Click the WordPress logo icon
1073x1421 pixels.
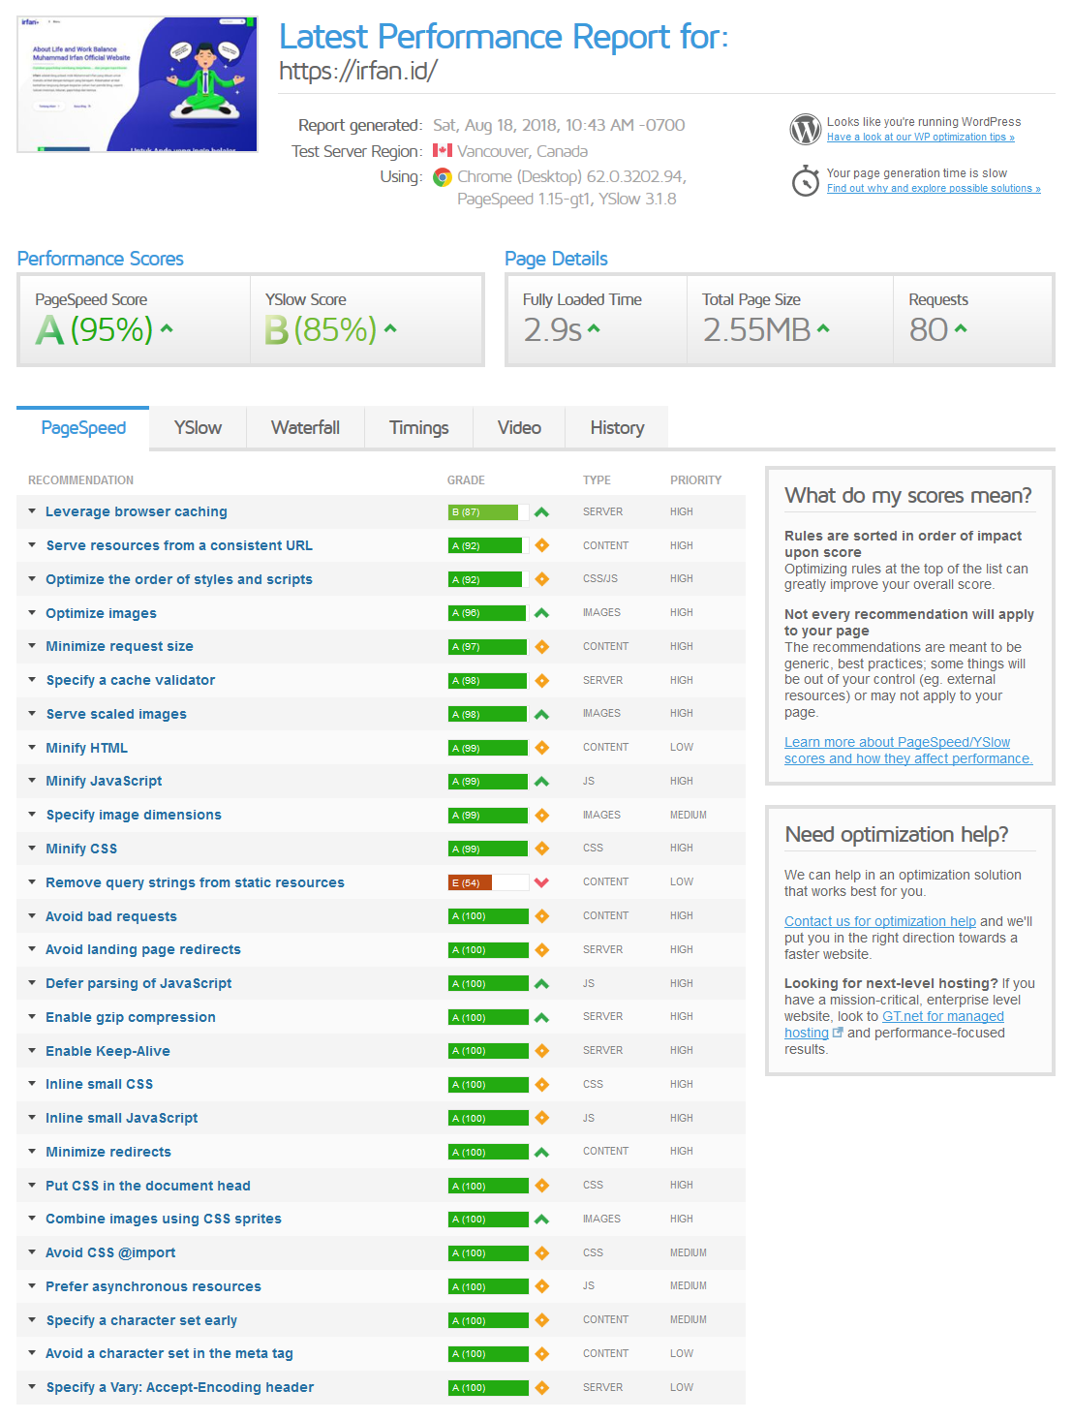click(805, 129)
